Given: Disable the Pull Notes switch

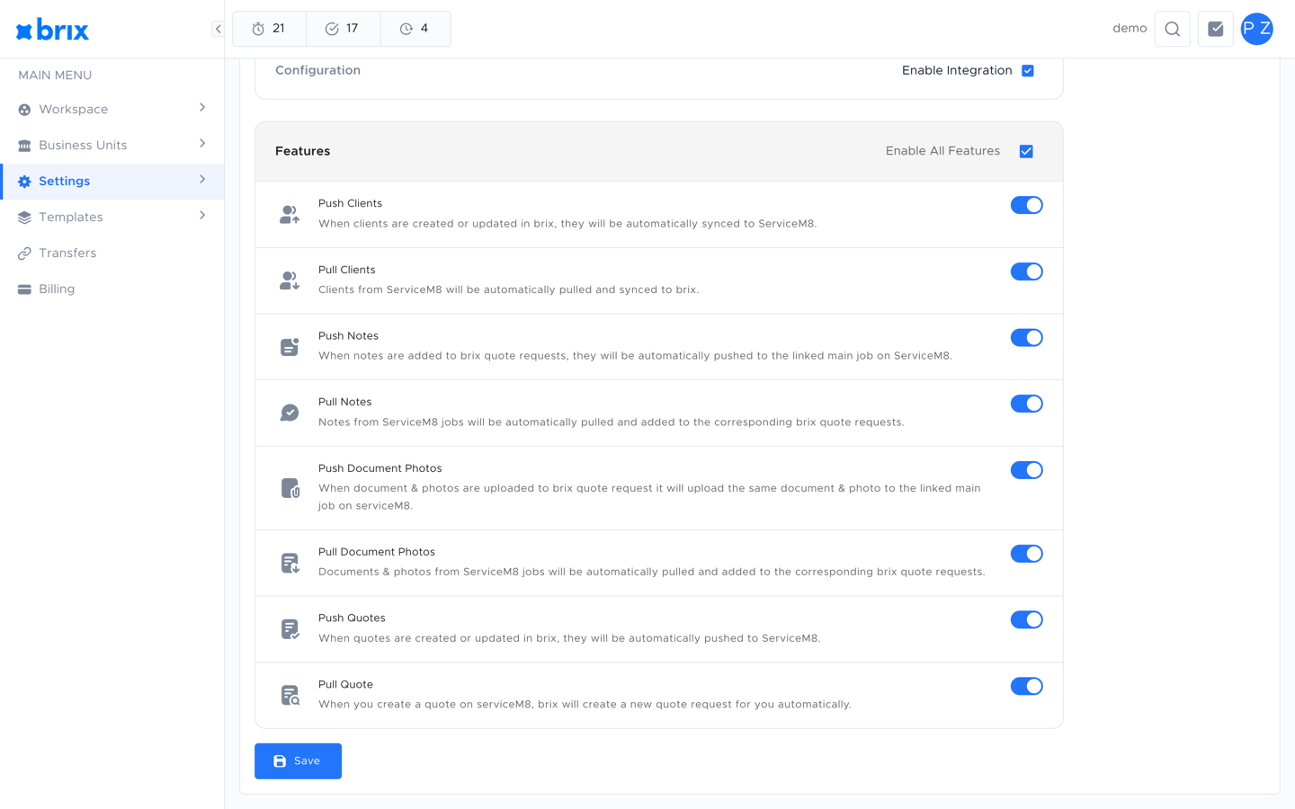Looking at the screenshot, I should click(x=1026, y=404).
